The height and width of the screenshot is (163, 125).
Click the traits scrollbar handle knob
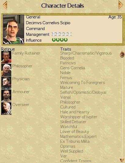122,54
